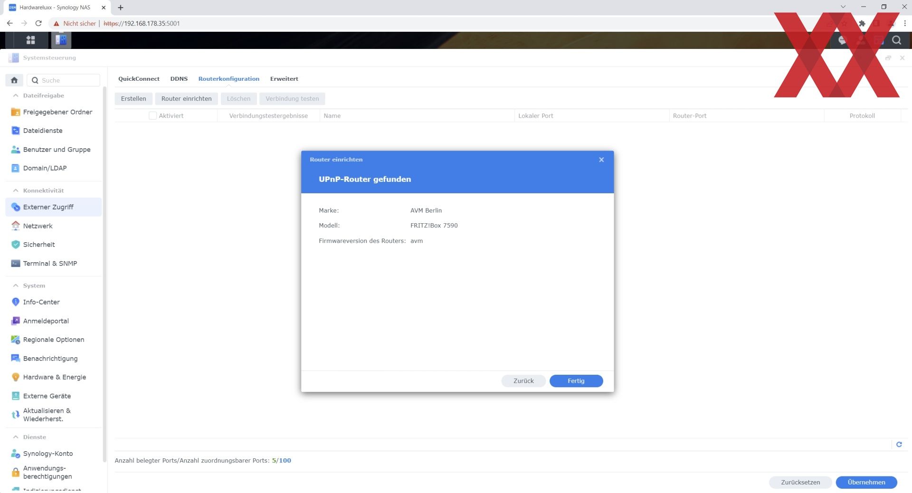Click the Suche field in the sidebar
Image resolution: width=912 pixels, height=493 pixels.
(x=64, y=80)
